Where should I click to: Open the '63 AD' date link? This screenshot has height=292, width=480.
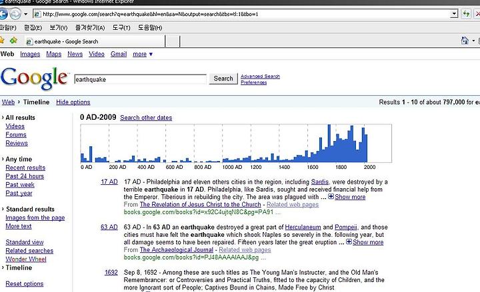tap(109, 227)
